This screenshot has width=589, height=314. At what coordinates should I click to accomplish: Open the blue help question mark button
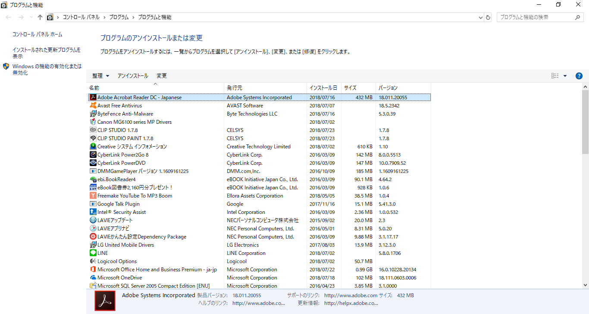point(579,76)
